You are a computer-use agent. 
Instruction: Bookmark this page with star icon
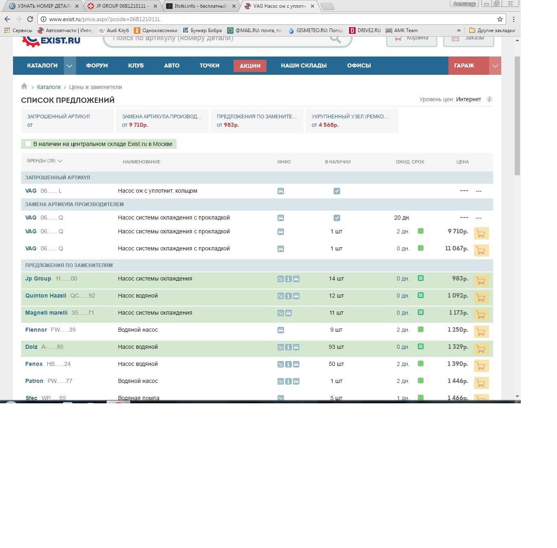[x=500, y=19]
